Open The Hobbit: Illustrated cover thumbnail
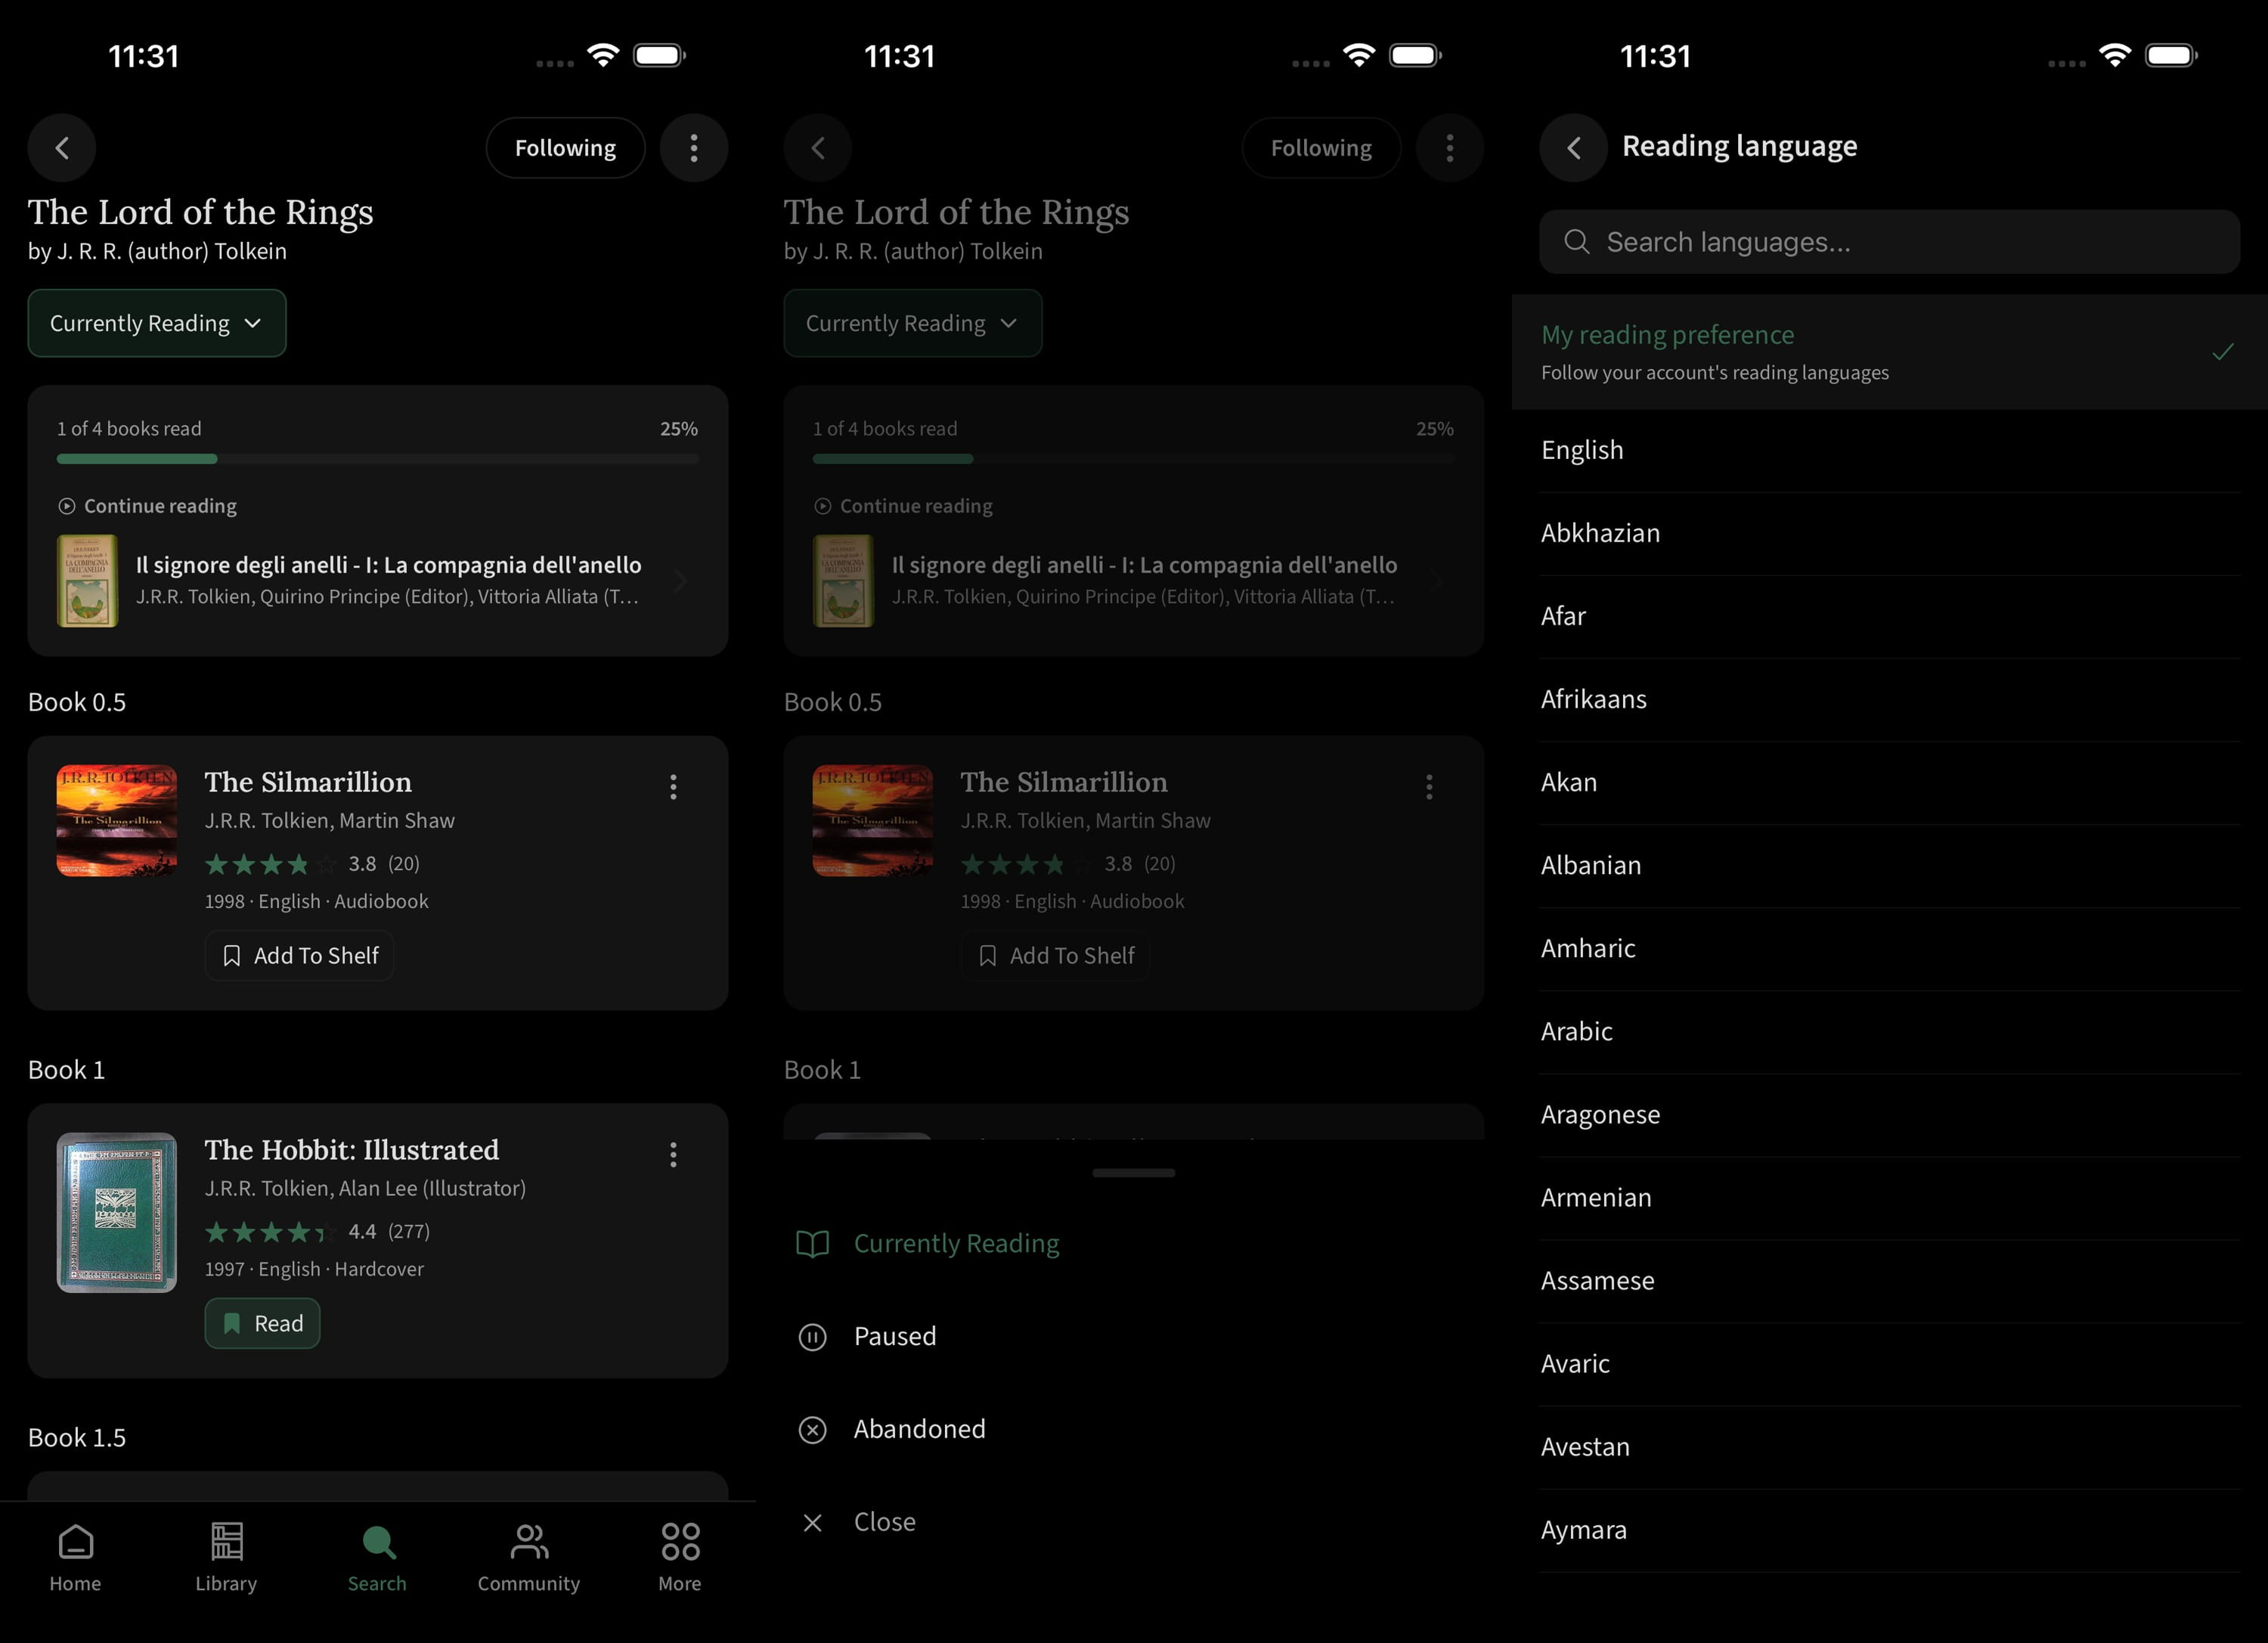The image size is (2268, 1643). click(117, 1213)
